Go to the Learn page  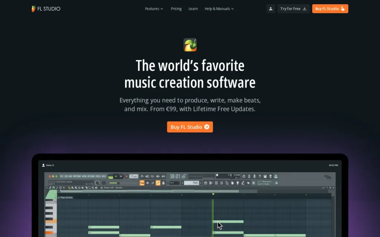click(193, 9)
